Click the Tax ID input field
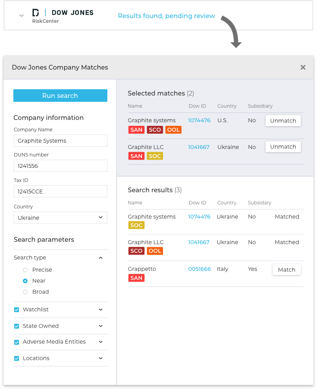Viewport: 317px width, 390px height. (60, 191)
